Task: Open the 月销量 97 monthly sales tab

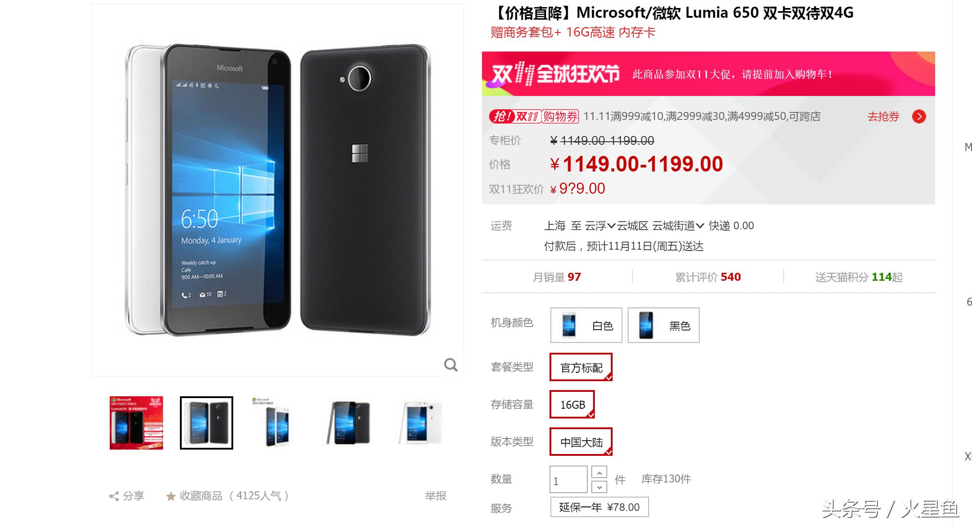Action: [x=557, y=277]
